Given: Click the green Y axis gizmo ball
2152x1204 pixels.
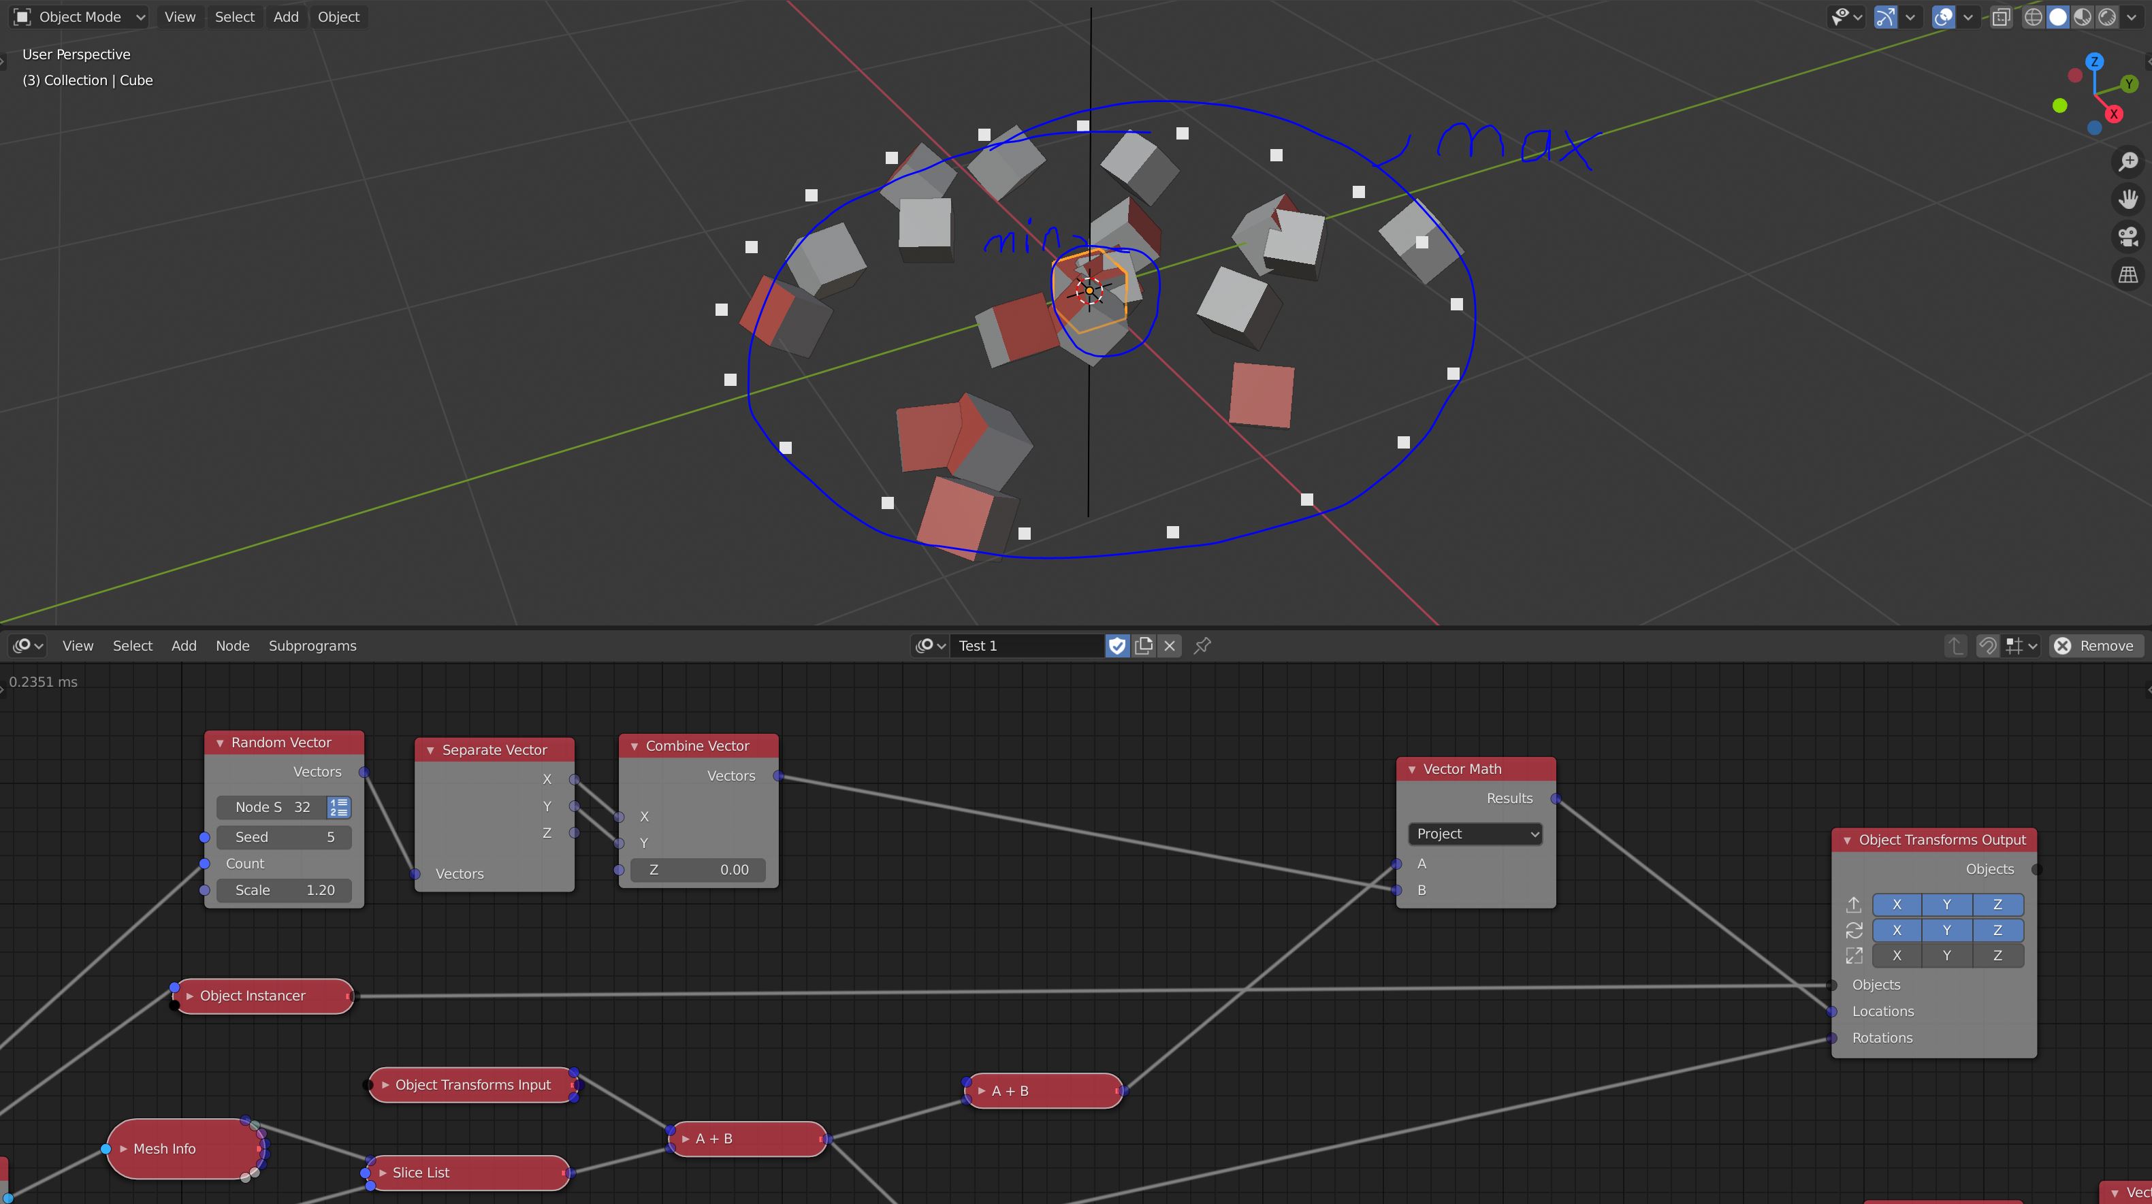Looking at the screenshot, I should point(2129,84).
